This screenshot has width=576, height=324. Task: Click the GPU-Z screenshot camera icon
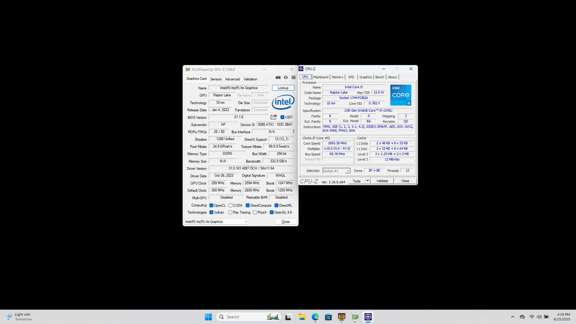278,77
